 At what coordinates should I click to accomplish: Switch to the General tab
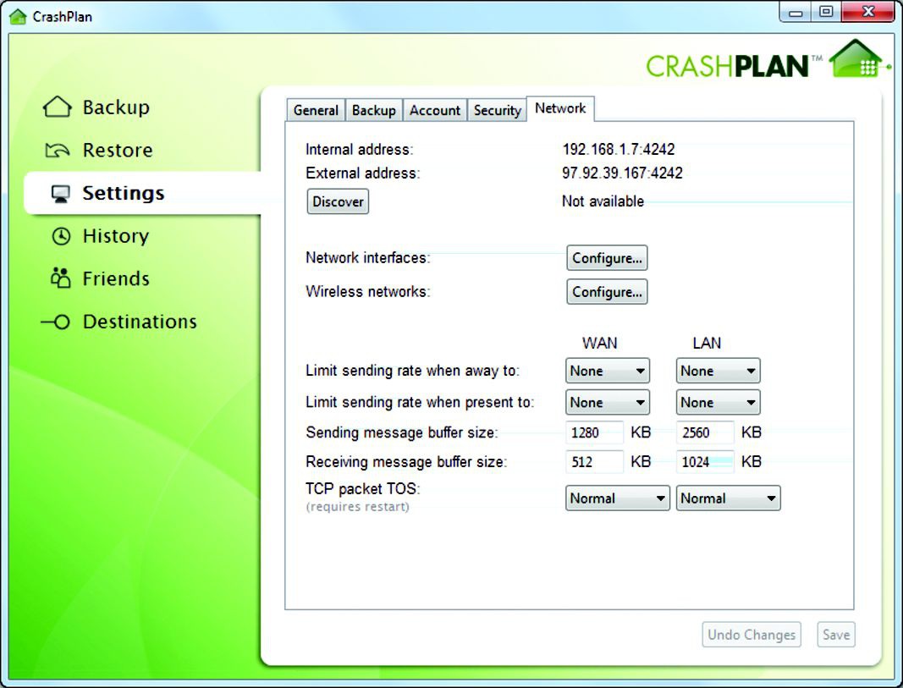pos(316,111)
